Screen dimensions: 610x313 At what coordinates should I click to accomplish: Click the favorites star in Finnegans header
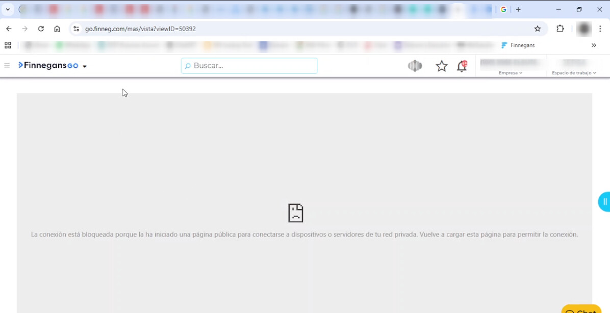pos(441,66)
